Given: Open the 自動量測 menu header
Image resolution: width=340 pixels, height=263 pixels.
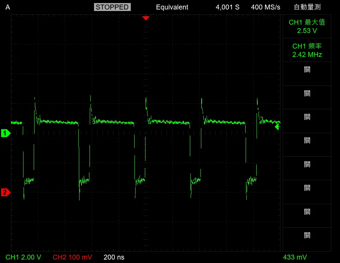Looking at the screenshot, I should (307, 7).
